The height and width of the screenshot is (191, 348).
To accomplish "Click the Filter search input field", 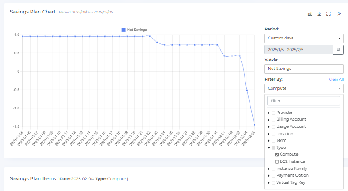I will (x=303, y=101).
